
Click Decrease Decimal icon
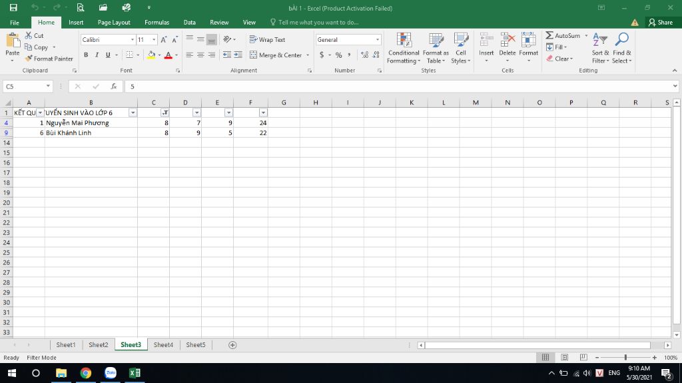pos(376,55)
